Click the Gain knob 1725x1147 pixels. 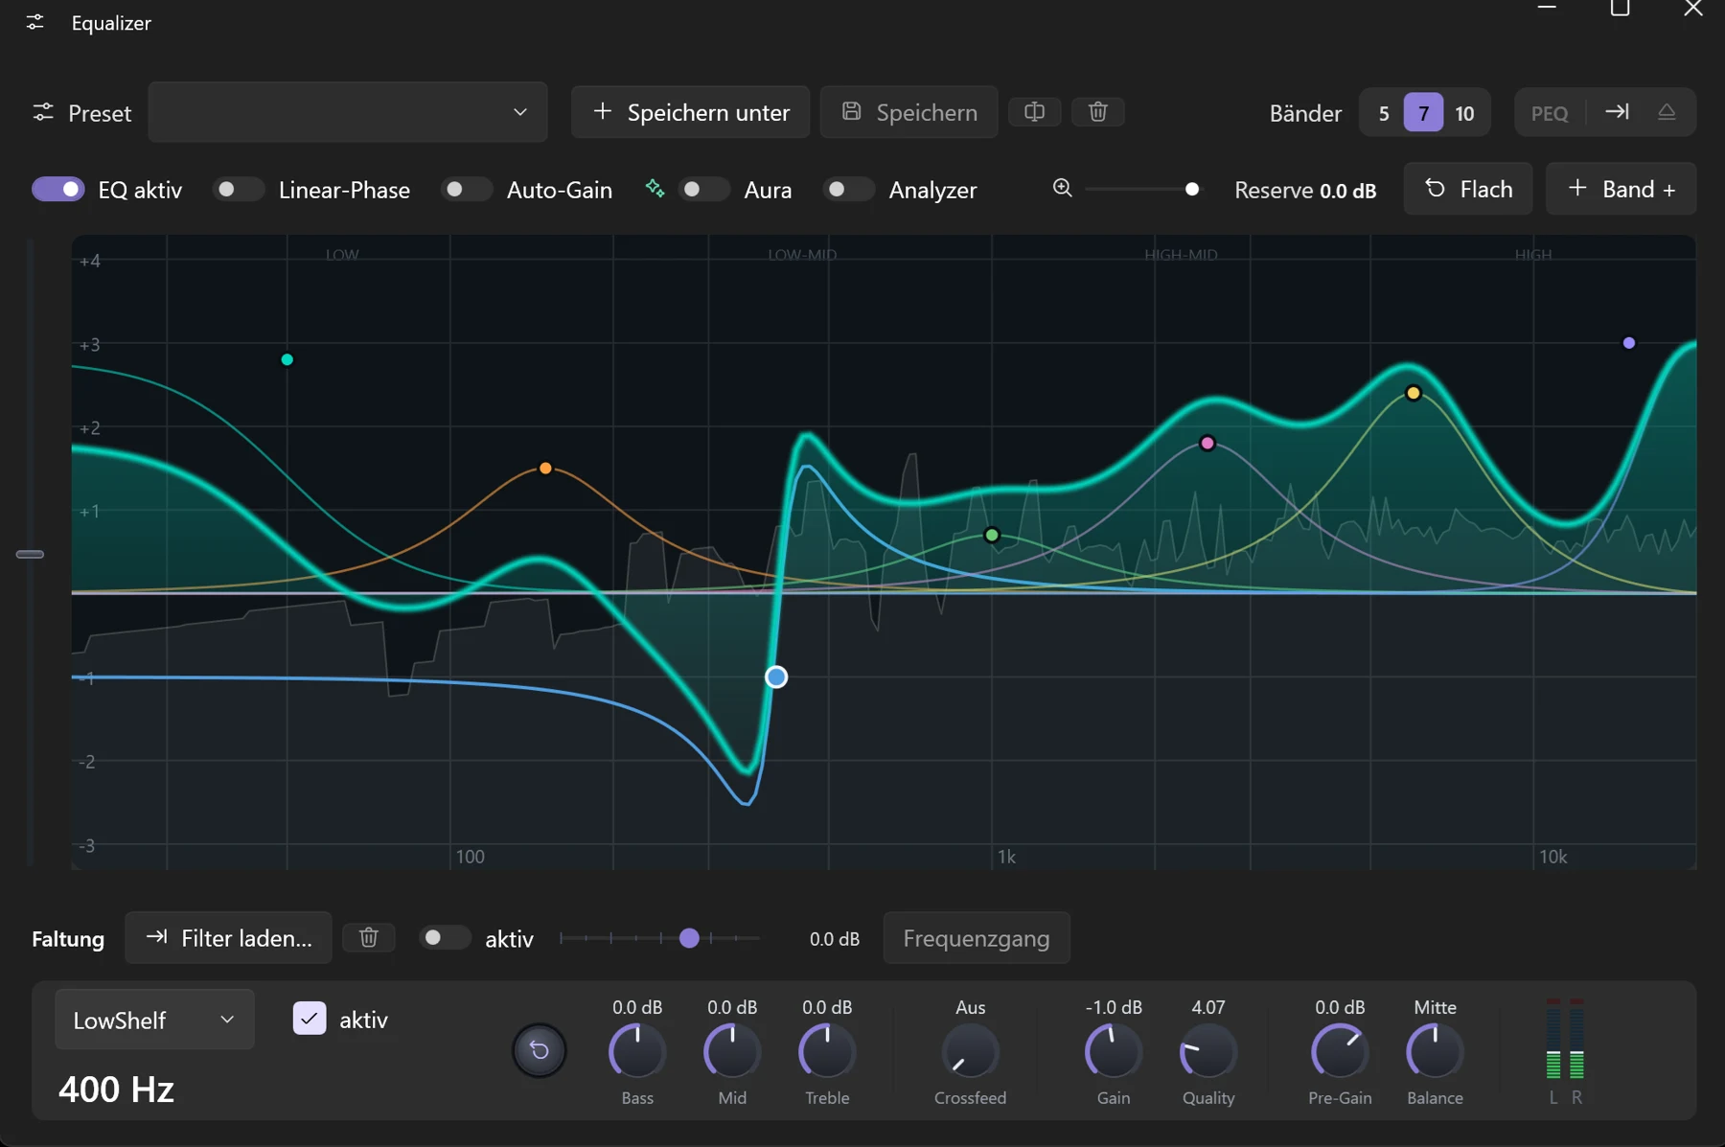(x=1113, y=1051)
